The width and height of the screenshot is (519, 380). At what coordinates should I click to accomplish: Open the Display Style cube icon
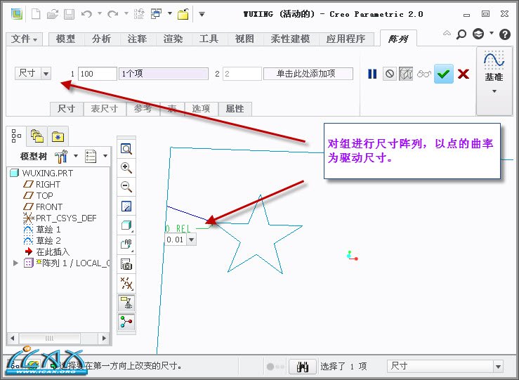click(126, 225)
